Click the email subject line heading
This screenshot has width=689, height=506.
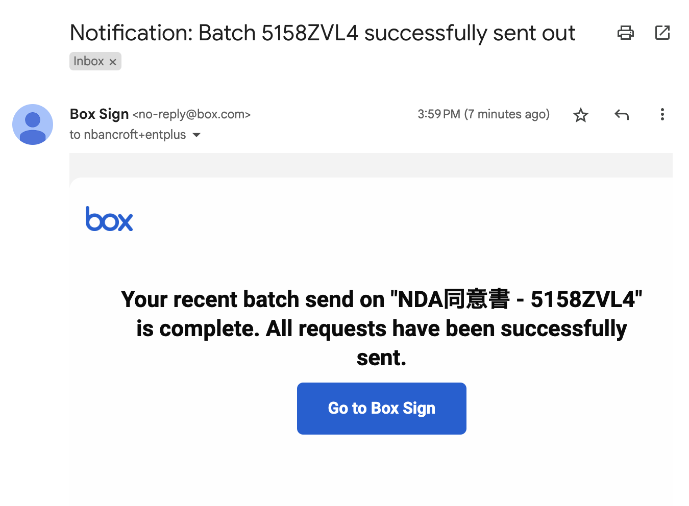point(322,33)
